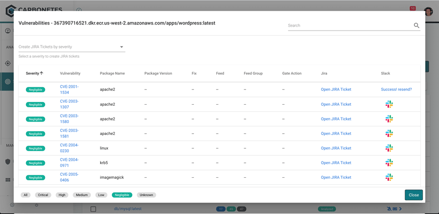Tick the checkbox beside db/mysql:latest
Viewport: 439px width, 214px height.
pos(93,209)
